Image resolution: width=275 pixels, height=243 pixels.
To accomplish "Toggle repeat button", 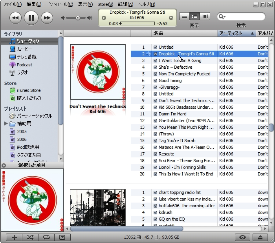I will [x=46, y=238].
